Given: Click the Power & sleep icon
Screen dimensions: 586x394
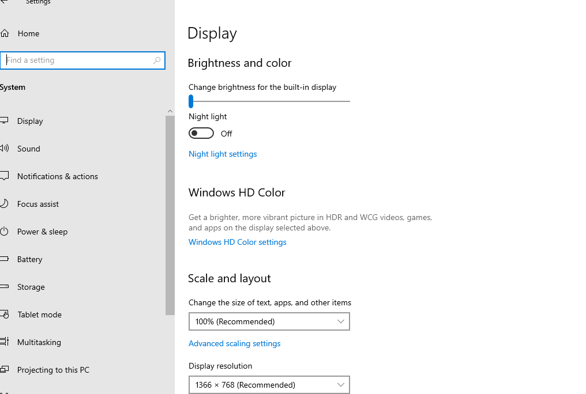Looking at the screenshot, I should (4, 232).
